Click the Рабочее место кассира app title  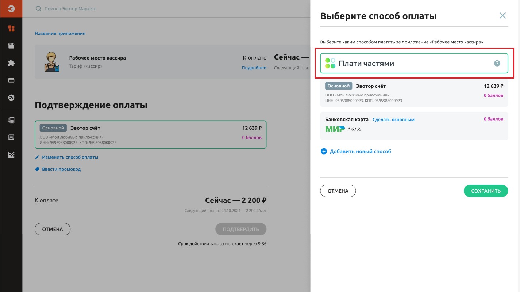(97, 58)
